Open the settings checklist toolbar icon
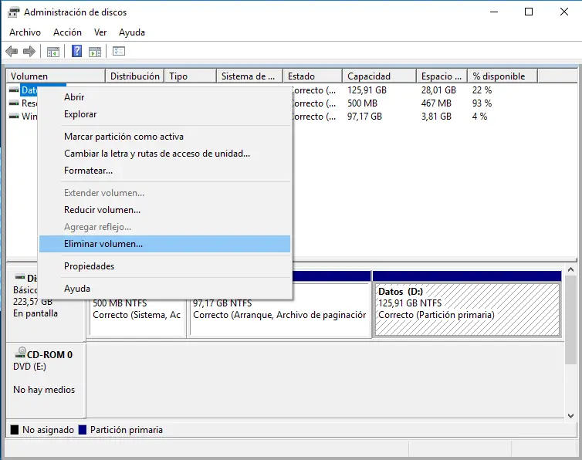Viewport: 582px width, 460px height. (x=119, y=51)
